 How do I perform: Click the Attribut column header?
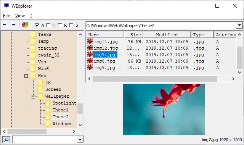pos(225,35)
